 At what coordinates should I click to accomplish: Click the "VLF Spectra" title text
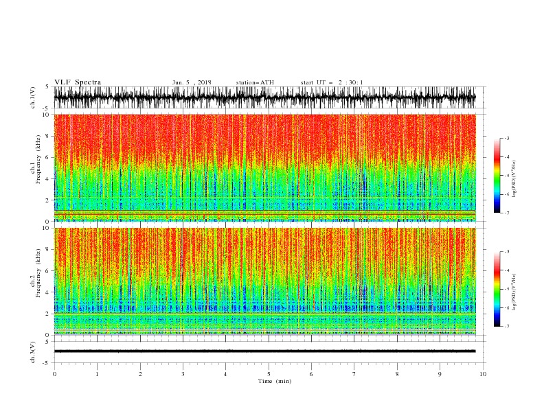pos(78,82)
